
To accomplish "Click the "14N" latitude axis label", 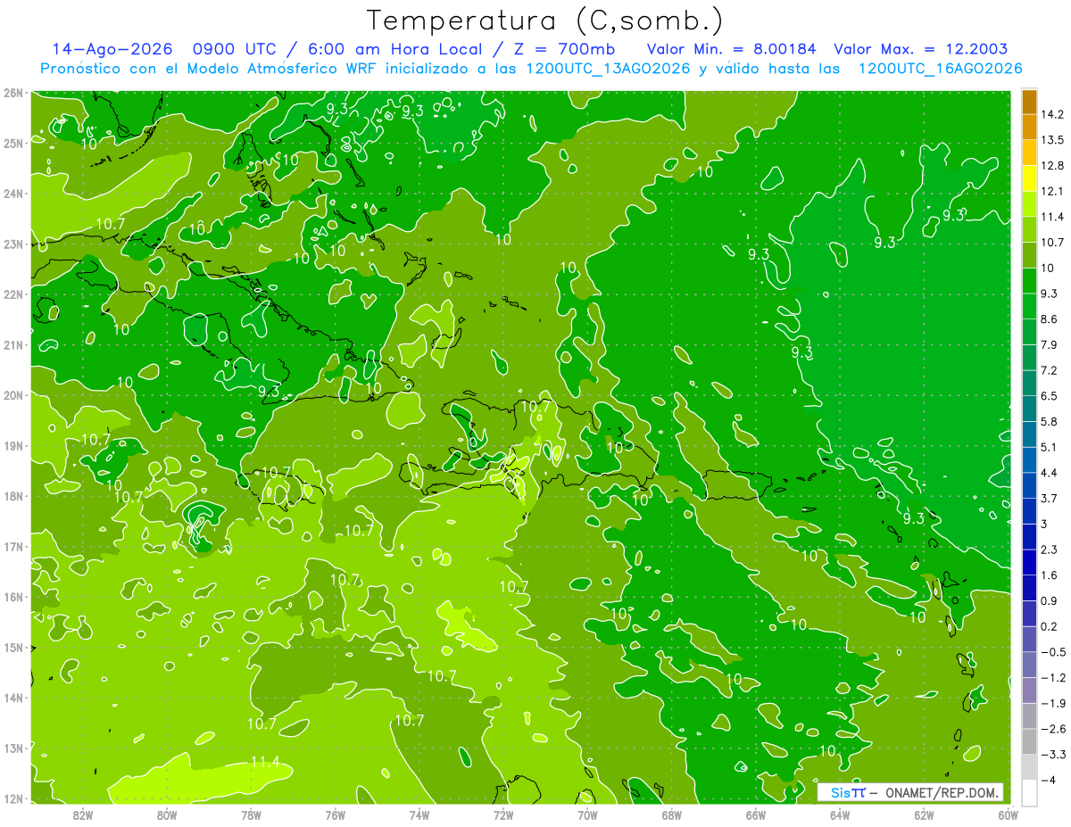I will pos(13,698).
